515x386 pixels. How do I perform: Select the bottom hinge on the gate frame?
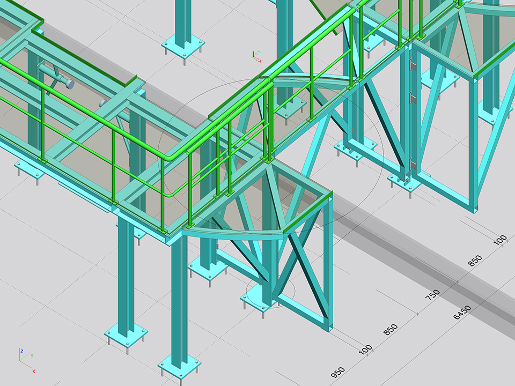pyautogui.click(x=410, y=162)
